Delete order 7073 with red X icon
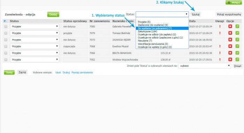The width and height of the screenshot is (244, 133). [x=230, y=40]
